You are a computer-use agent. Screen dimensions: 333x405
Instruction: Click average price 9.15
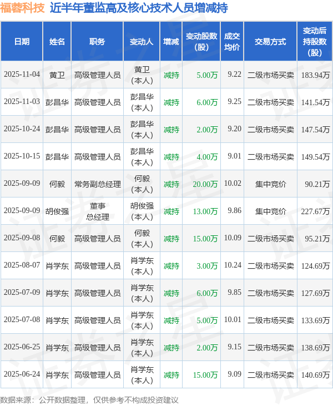(x=234, y=347)
